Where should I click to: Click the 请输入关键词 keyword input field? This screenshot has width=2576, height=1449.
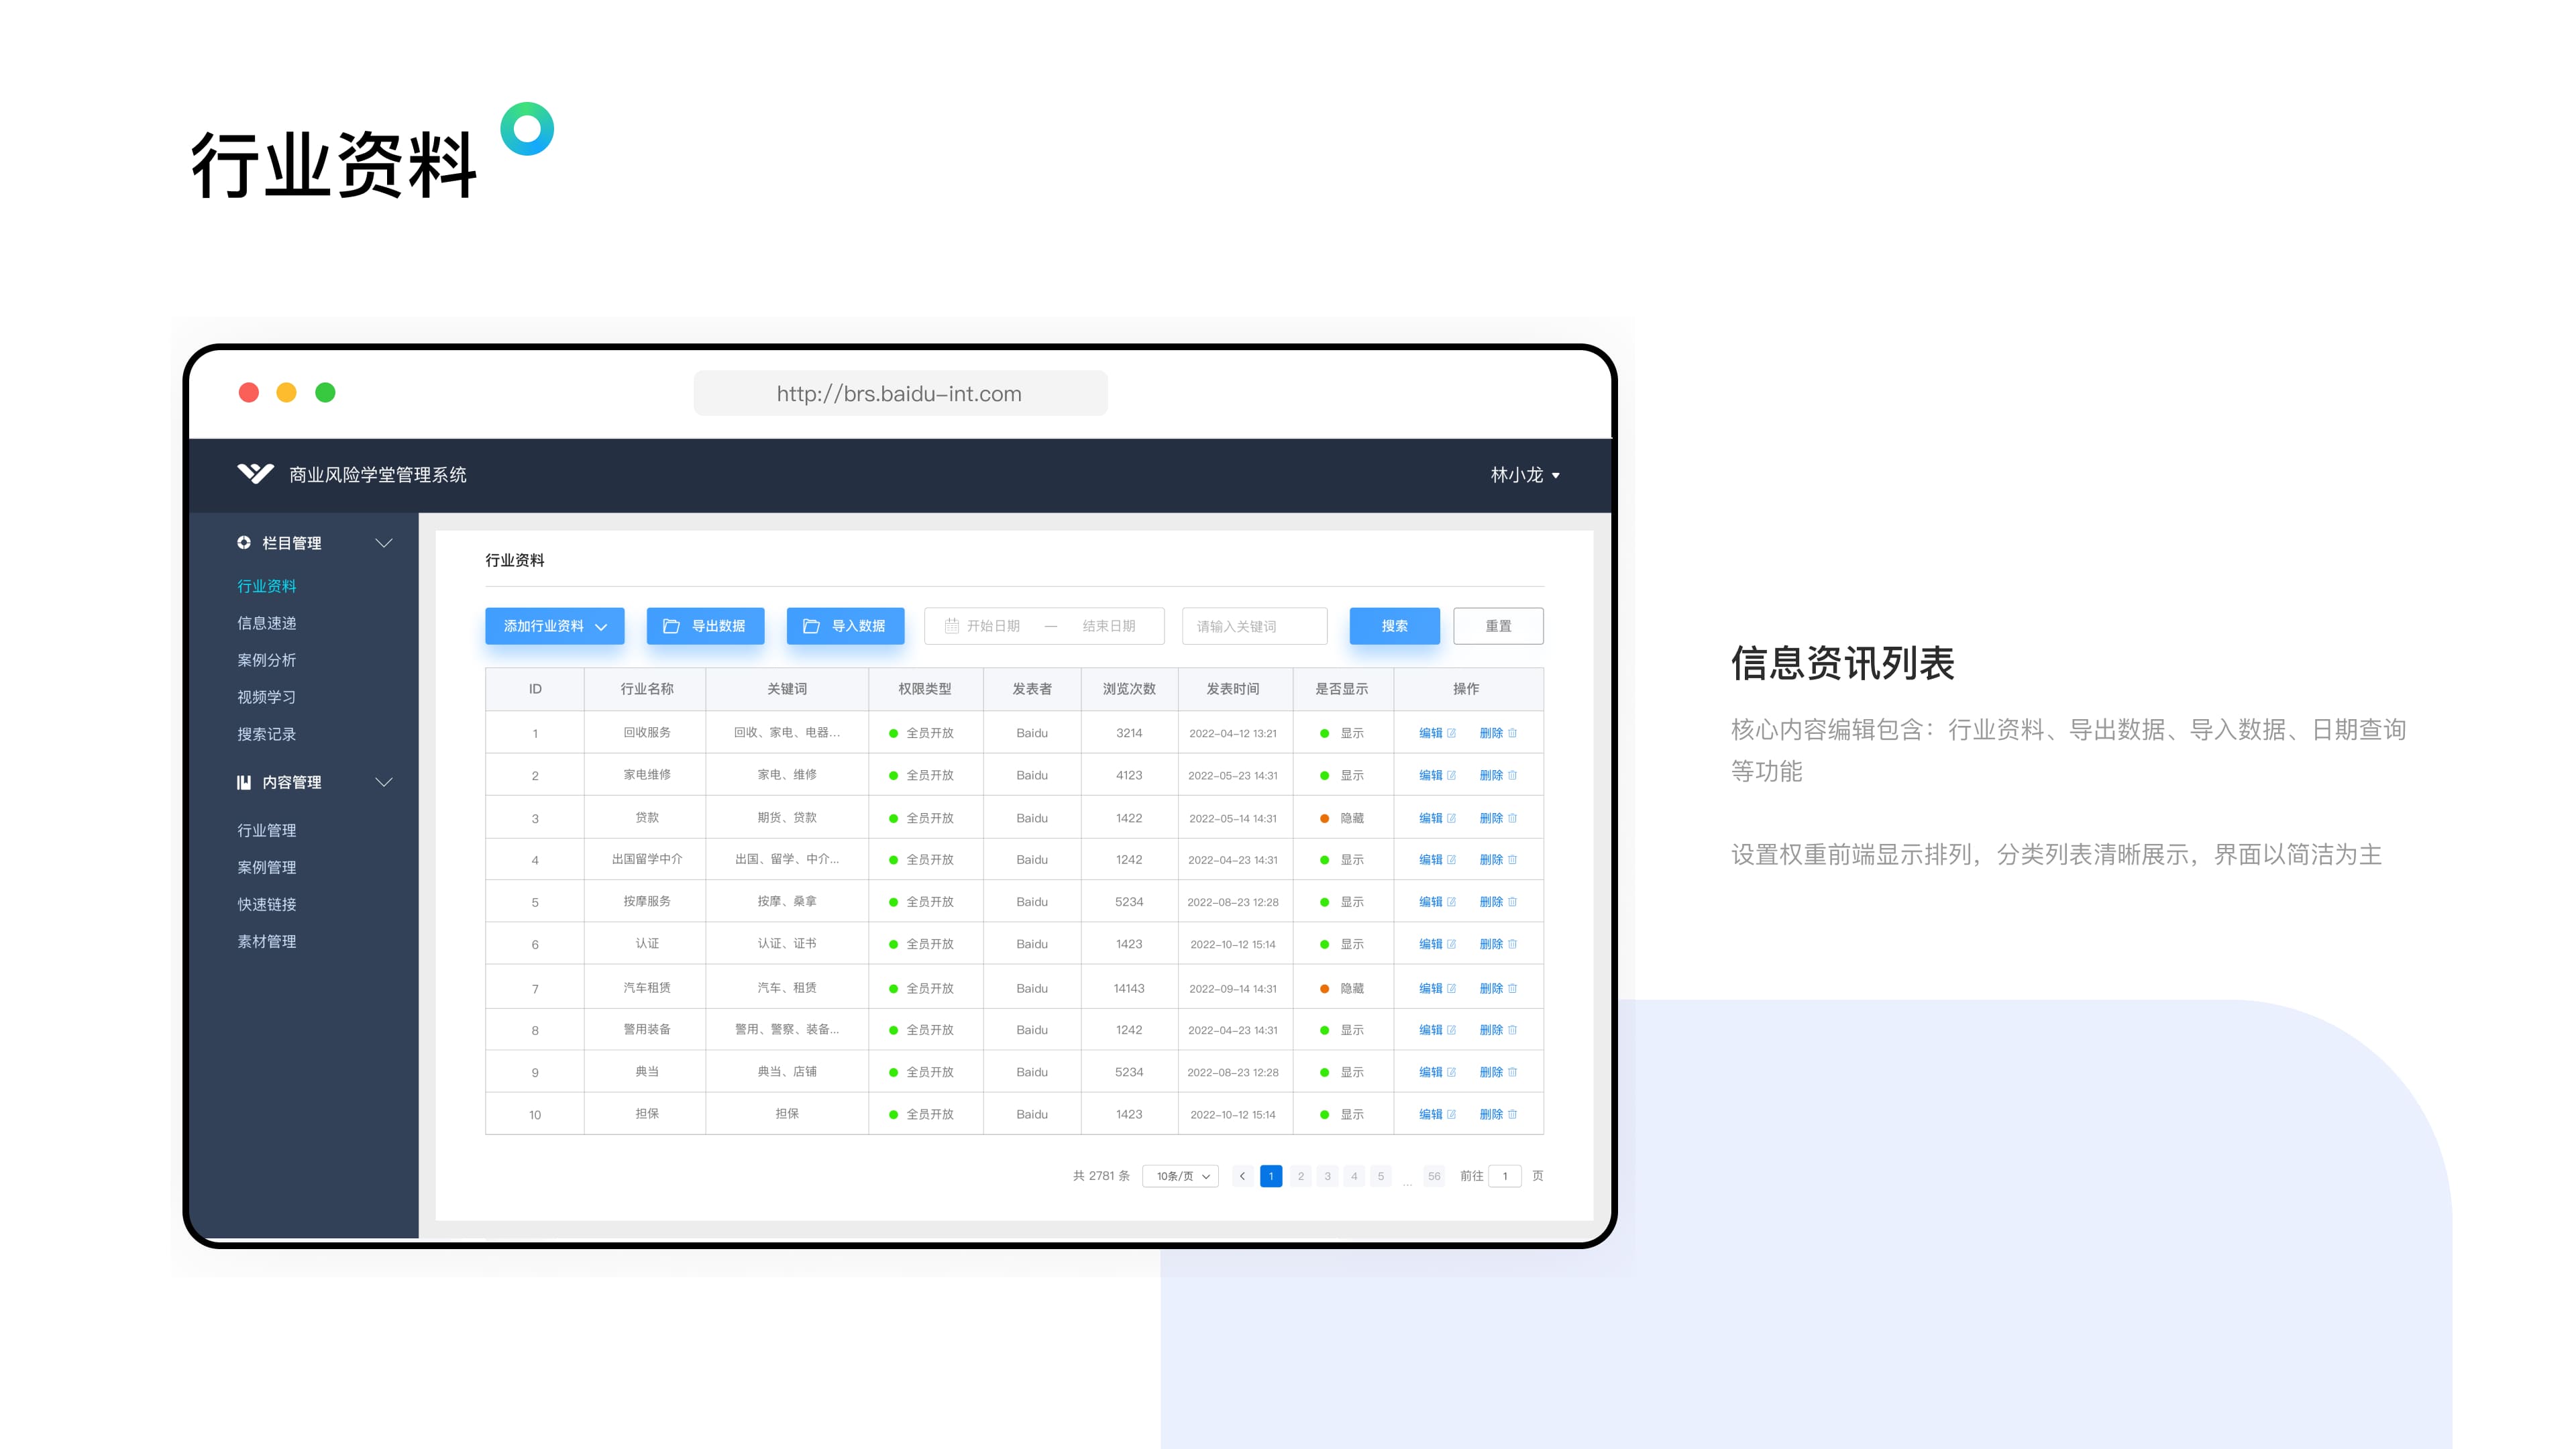tap(1254, 626)
